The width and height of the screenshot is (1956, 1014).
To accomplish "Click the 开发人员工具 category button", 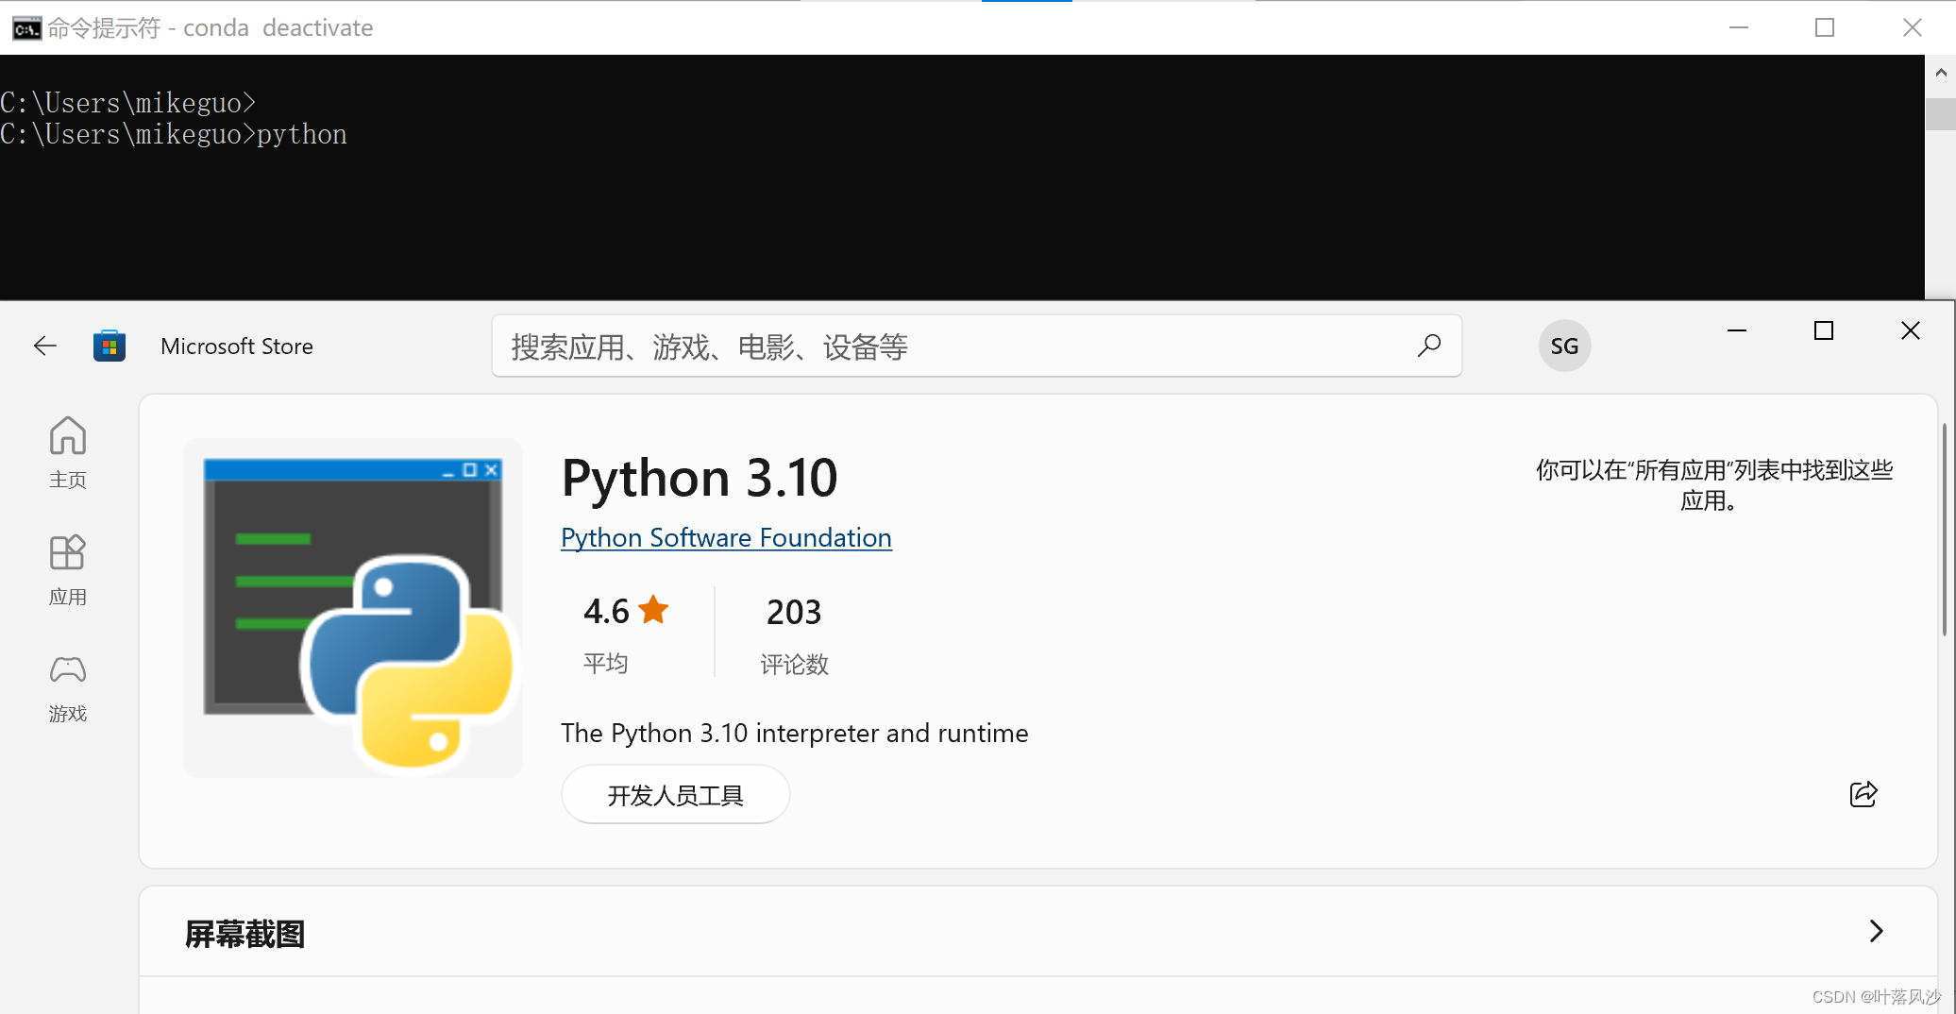I will coord(676,795).
